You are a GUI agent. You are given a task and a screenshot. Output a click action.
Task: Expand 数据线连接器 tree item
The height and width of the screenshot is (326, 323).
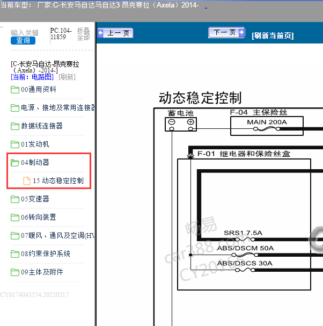click(42, 126)
